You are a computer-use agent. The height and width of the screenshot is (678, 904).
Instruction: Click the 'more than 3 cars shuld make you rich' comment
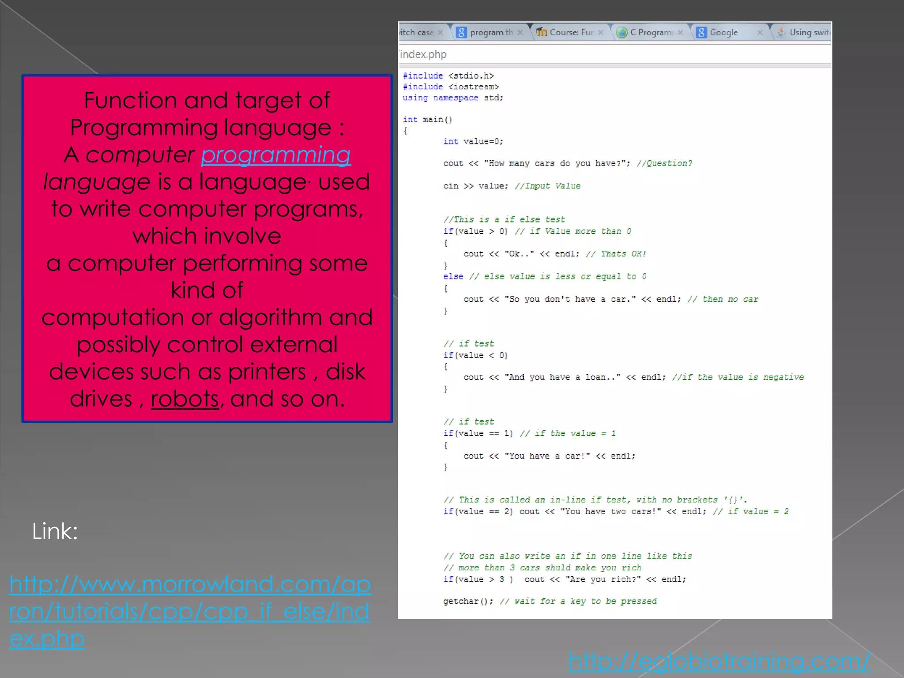pos(542,568)
